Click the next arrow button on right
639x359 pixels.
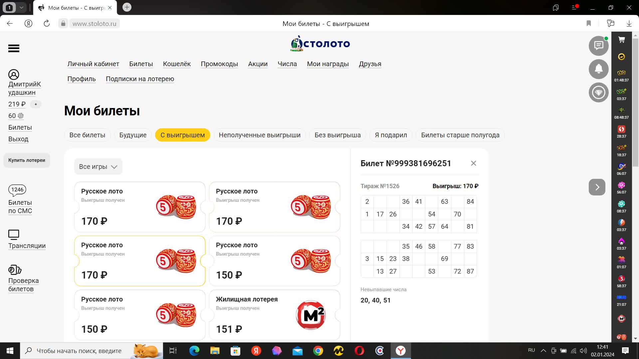pos(597,187)
